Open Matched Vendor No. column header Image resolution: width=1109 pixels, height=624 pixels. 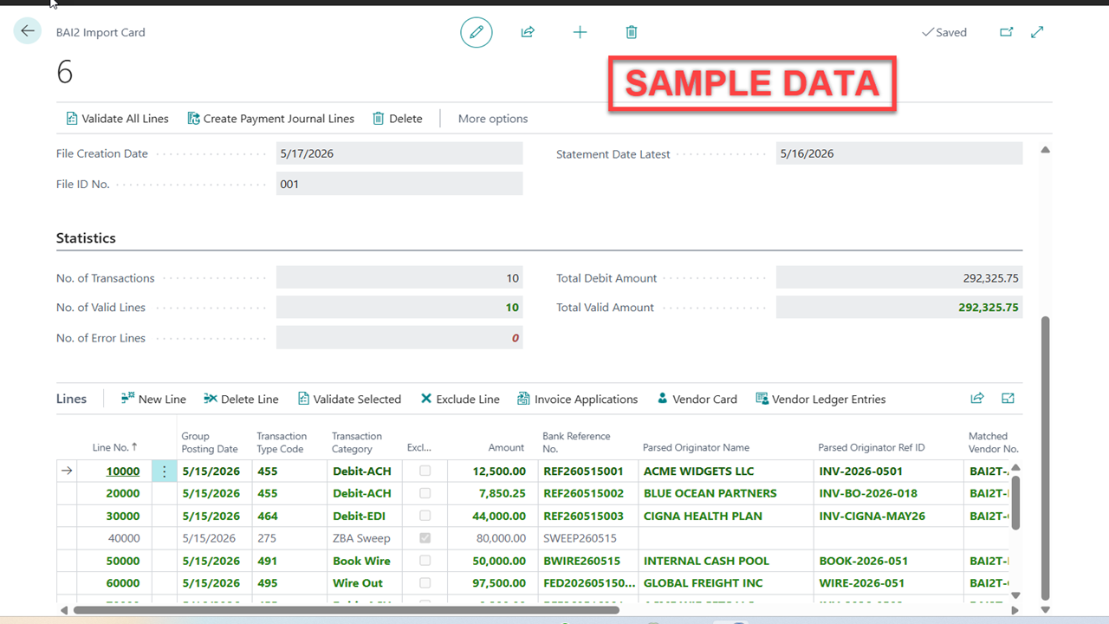[x=993, y=443]
